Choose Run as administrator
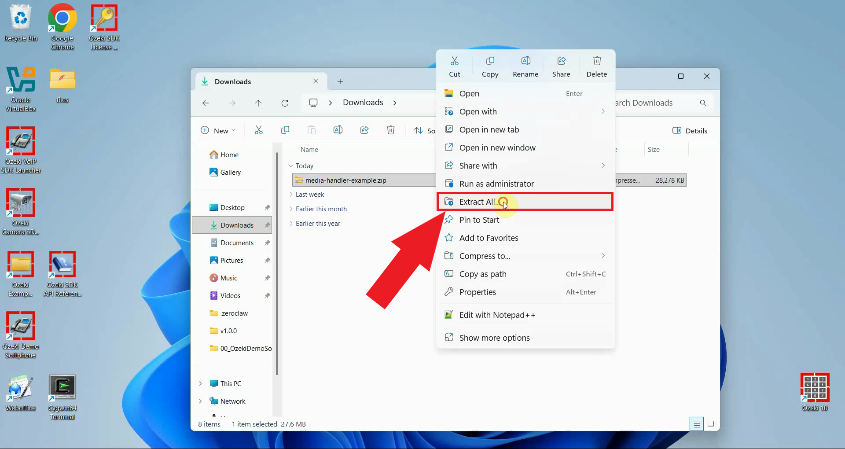 coord(525,184)
